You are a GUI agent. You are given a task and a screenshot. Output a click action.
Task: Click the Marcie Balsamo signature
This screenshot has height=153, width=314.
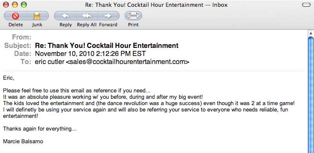point(23,142)
